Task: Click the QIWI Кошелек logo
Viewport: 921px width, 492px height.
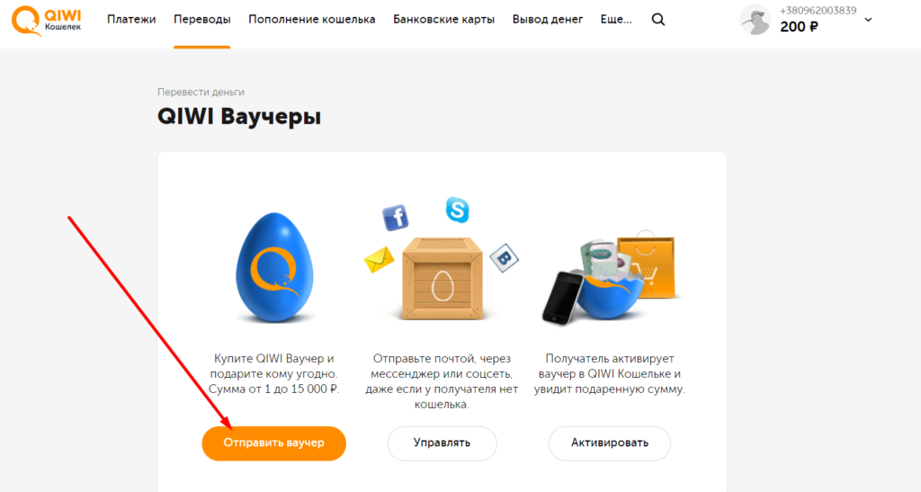Action: point(47,20)
